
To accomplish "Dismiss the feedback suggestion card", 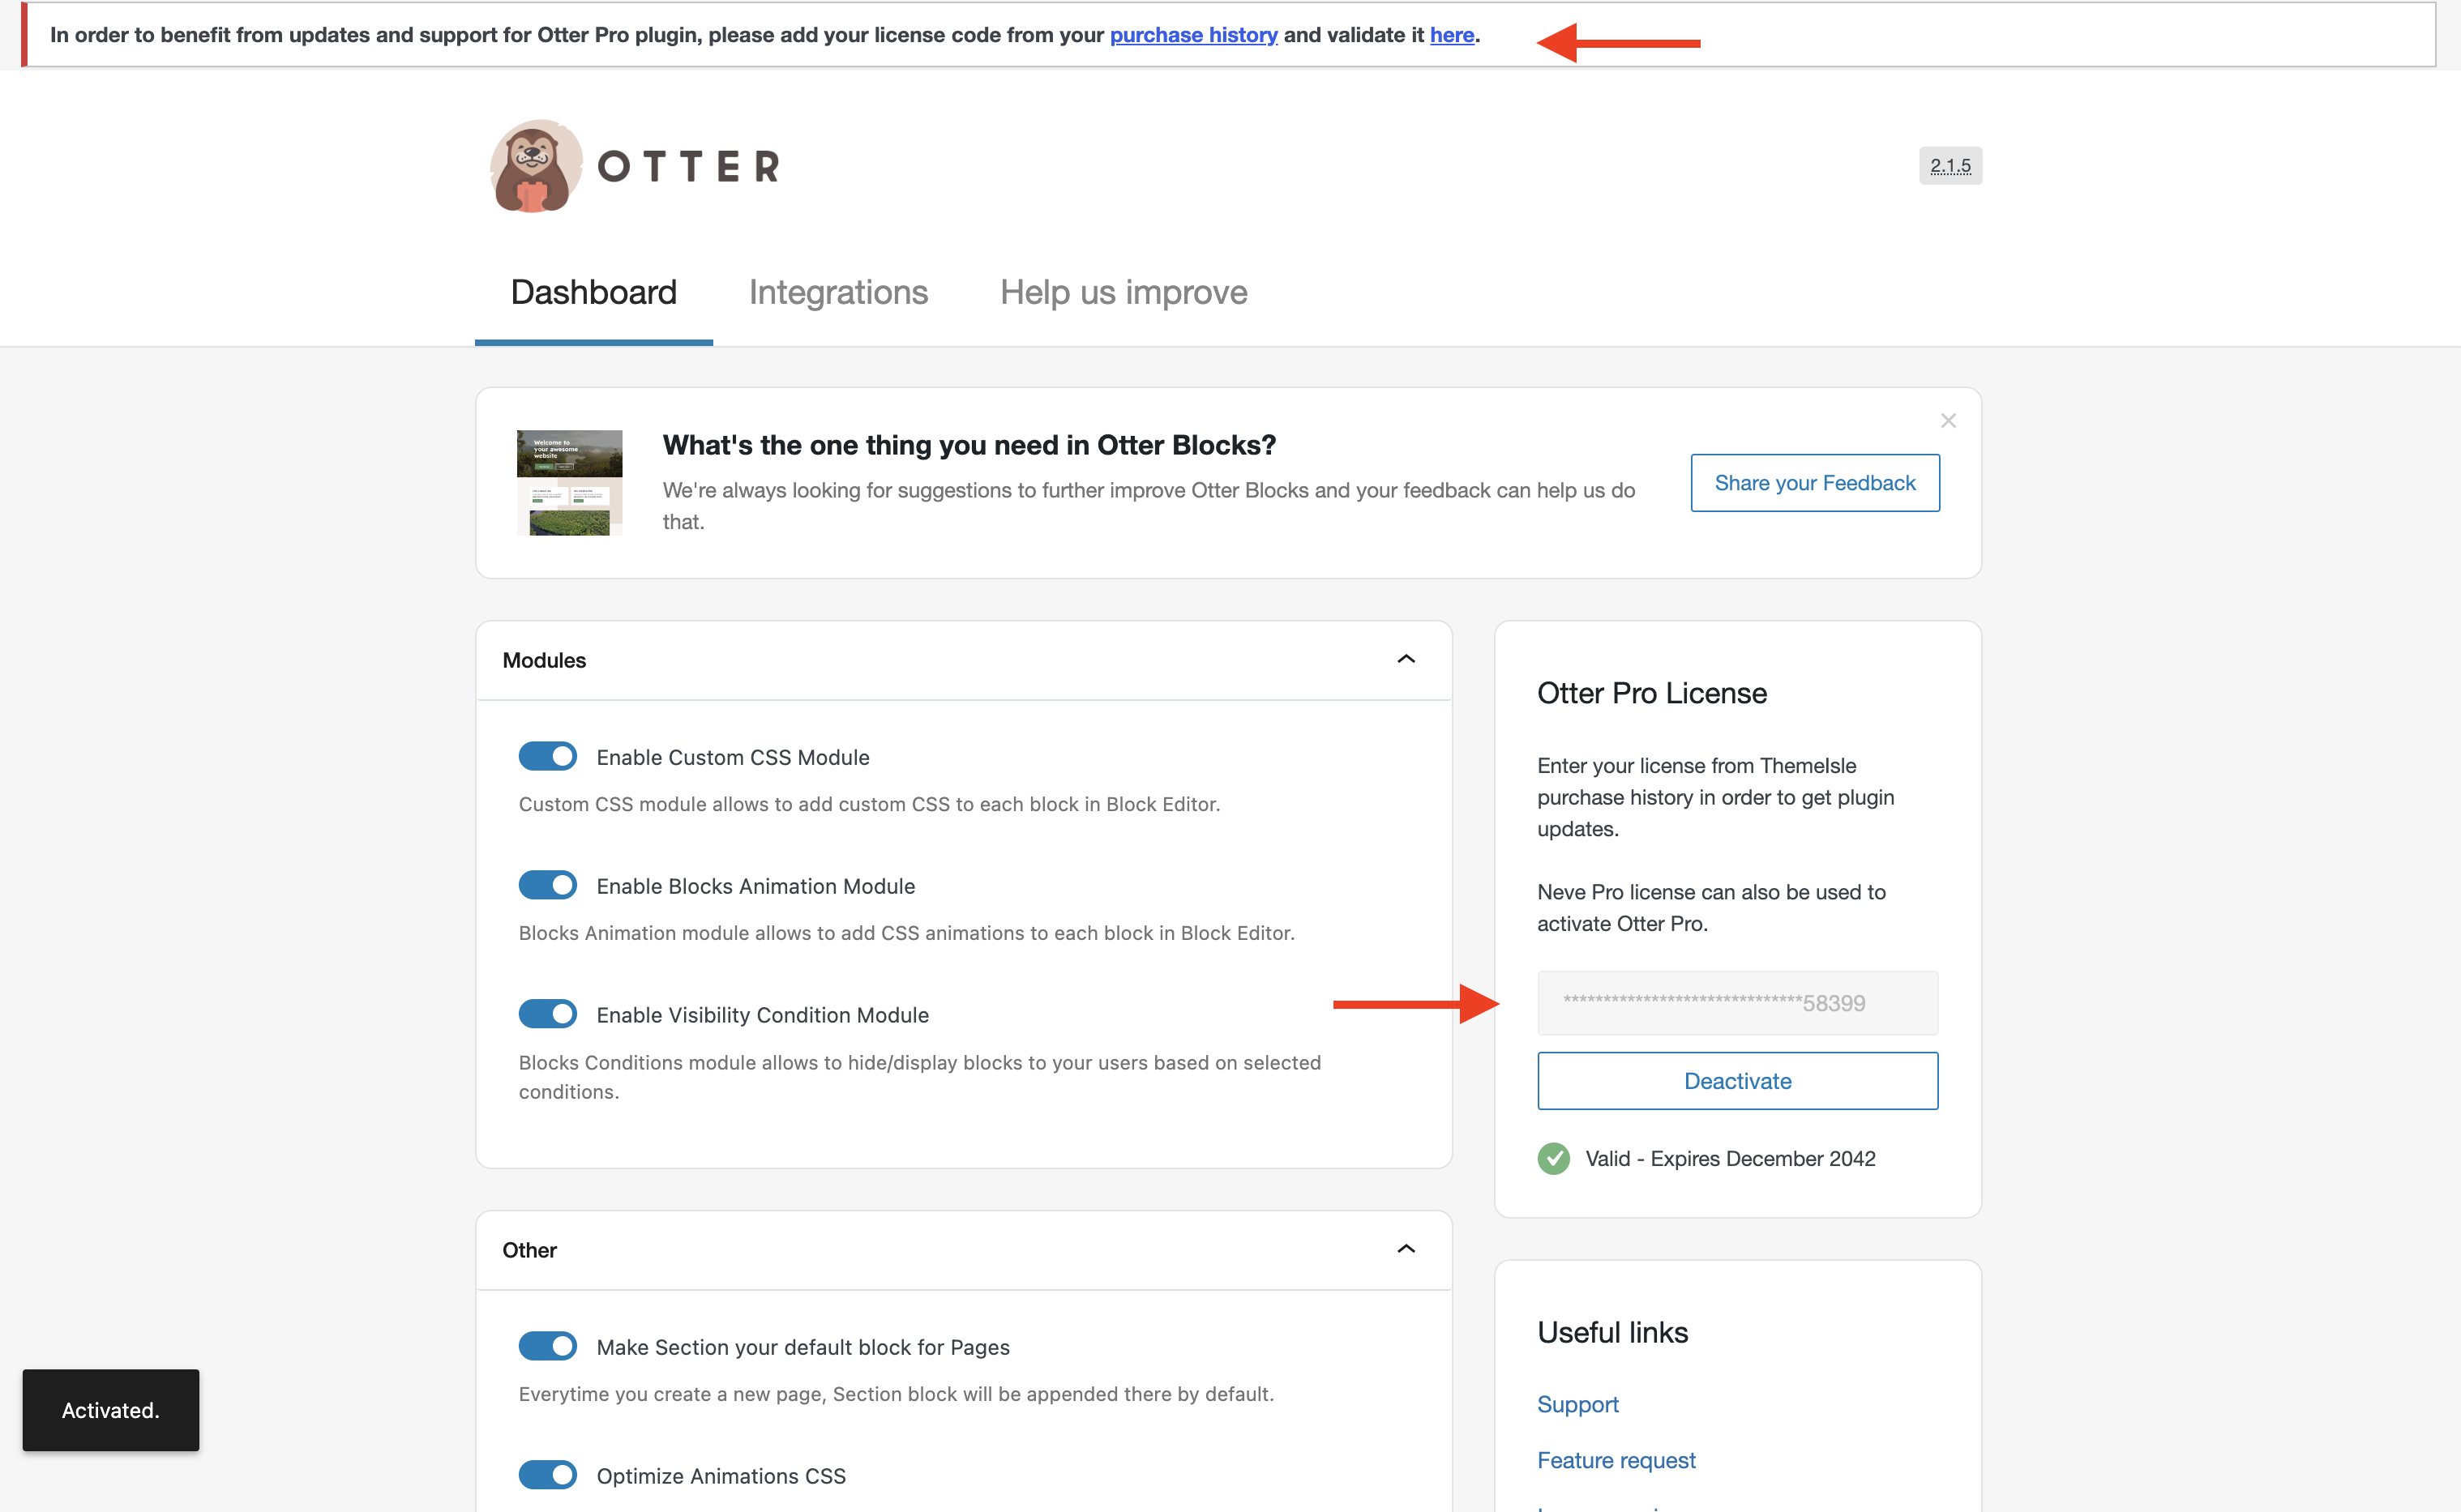I will click(1947, 420).
